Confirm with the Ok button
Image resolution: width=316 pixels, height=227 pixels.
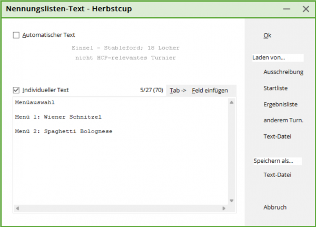267,35
